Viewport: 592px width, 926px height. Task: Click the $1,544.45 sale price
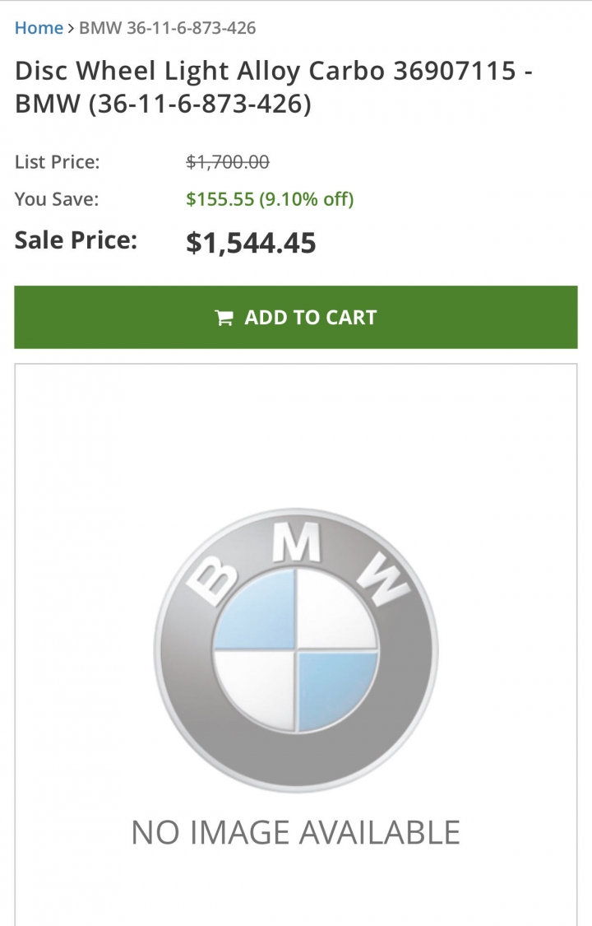point(251,242)
